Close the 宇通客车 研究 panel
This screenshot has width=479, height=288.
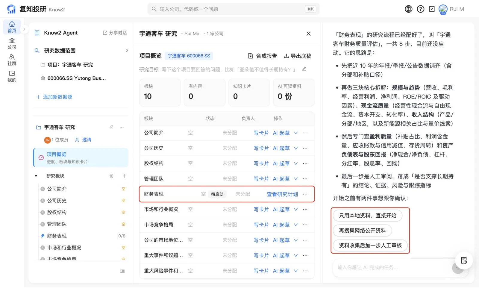pos(308,34)
